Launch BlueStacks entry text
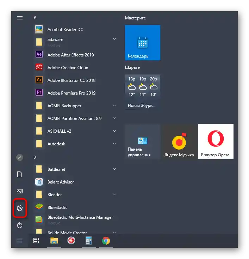The width and height of the screenshot is (249, 259). click(57, 207)
